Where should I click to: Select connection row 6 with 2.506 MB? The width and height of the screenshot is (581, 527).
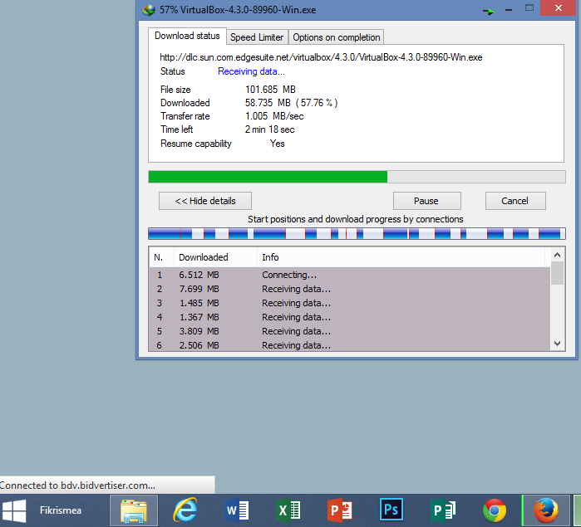click(x=350, y=345)
